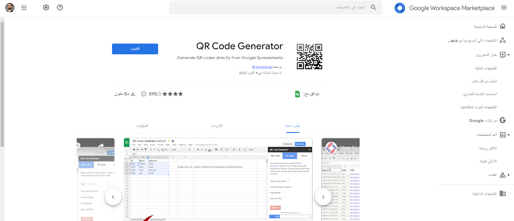This screenshot has height=221, width=514.
Task: Open التطبيقات الذكية in the sidebar
Action: click(486, 68)
